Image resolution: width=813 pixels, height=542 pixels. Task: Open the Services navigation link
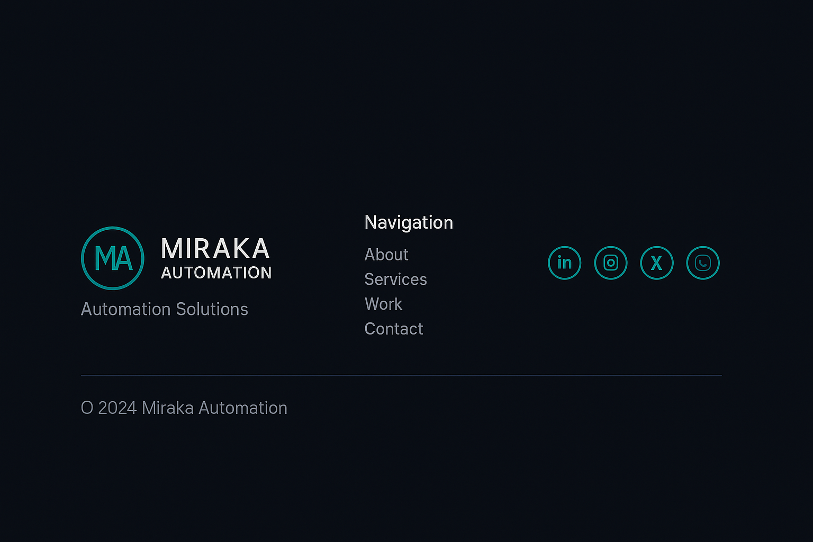tap(395, 279)
